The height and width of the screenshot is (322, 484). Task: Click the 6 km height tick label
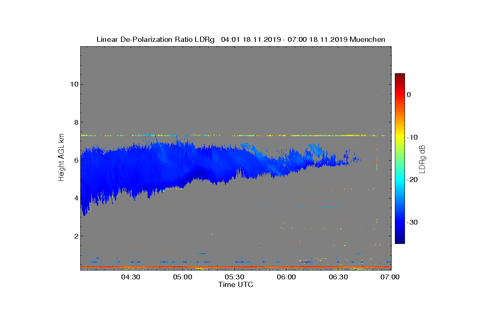[x=75, y=160]
